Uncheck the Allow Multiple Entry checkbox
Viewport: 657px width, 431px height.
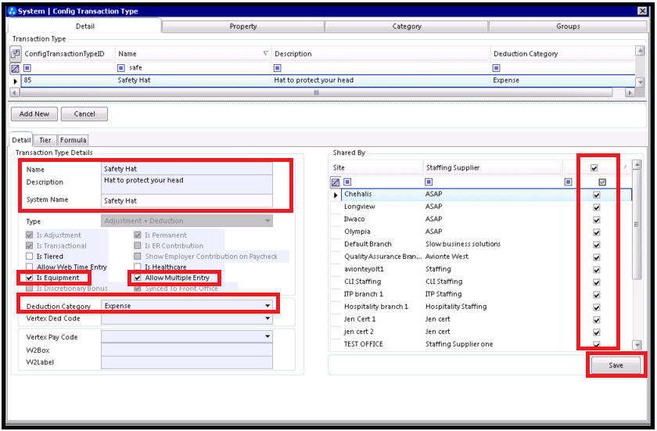tap(138, 278)
